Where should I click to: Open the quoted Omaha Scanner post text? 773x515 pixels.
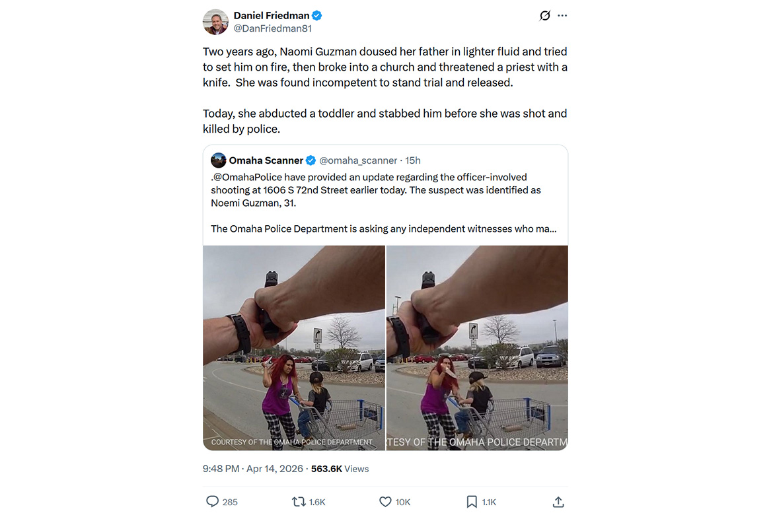pos(383,203)
